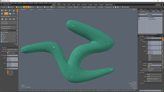The height and width of the screenshot is (92, 164).
Task: Toggle the Rotate Handles checkbox
Action: (x=8, y=53)
